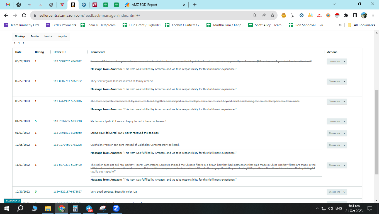Open order 111-8607764-5867462

tap(67, 81)
